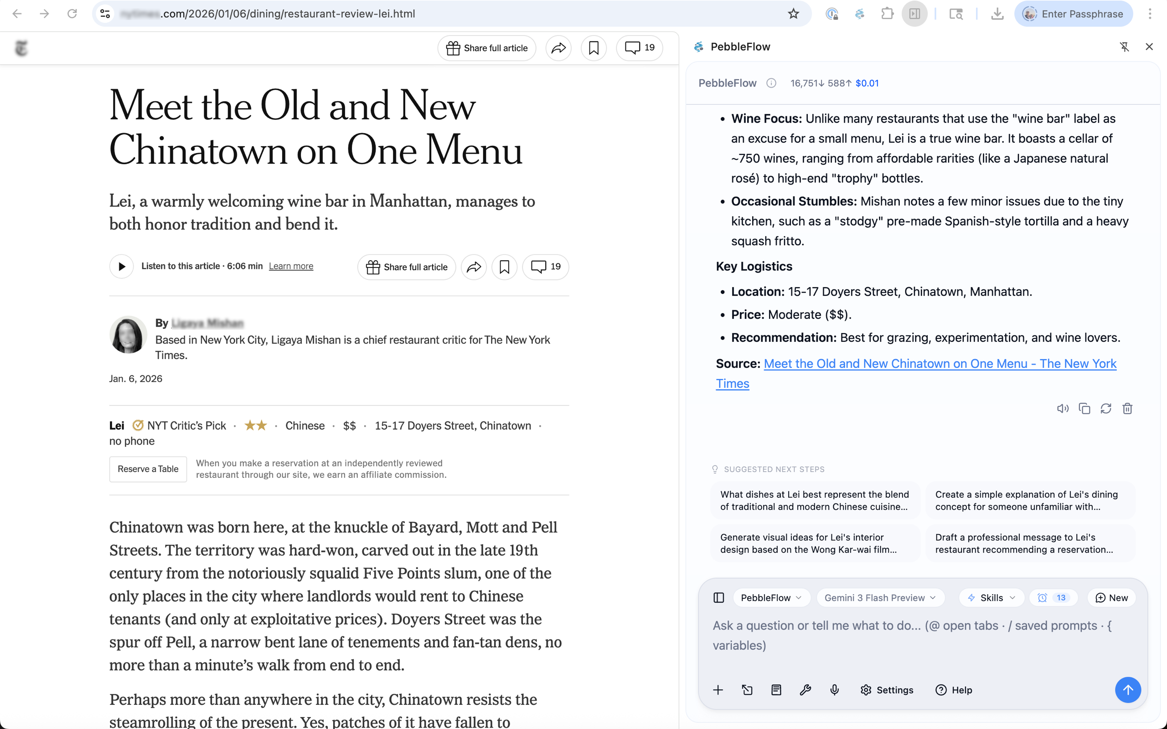This screenshot has width=1167, height=729.
Task: Select the saved prompts document icon
Action: coord(776,689)
